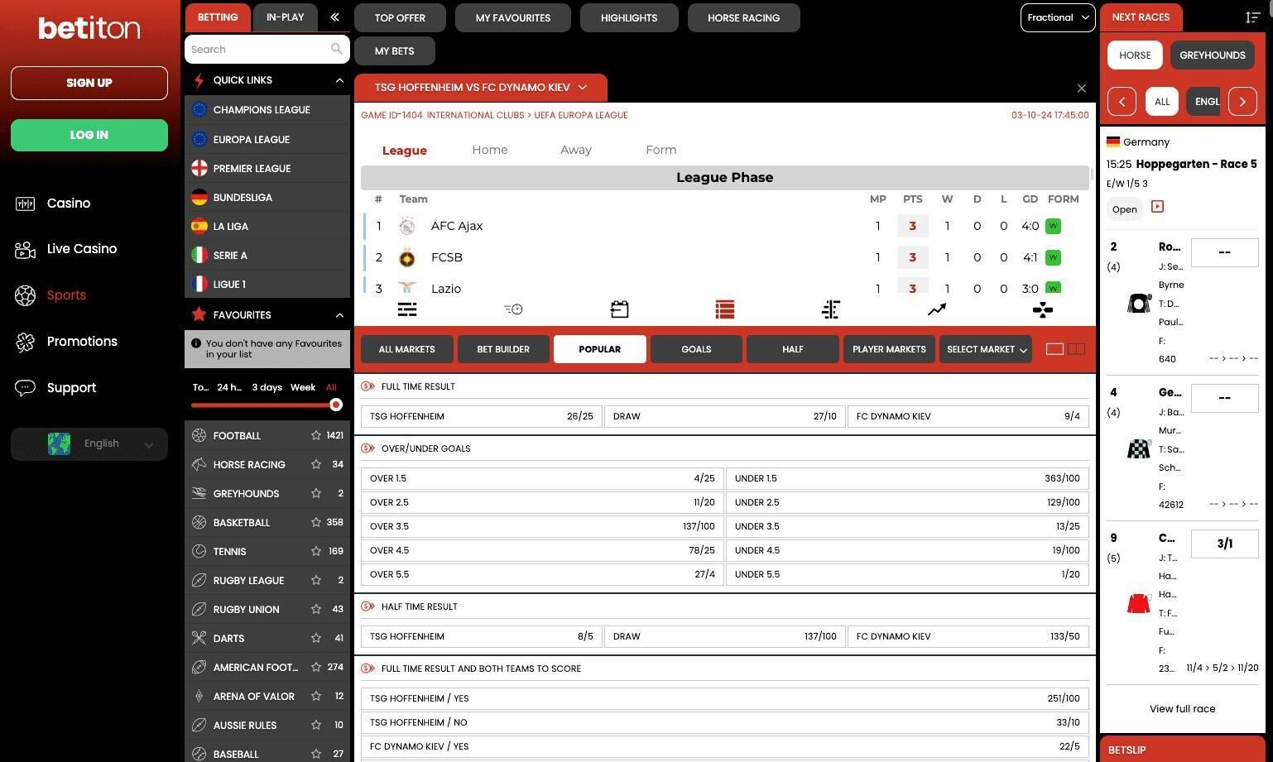Click the green Log In button
Image resolution: width=1273 pixels, height=762 pixels.
[89, 135]
